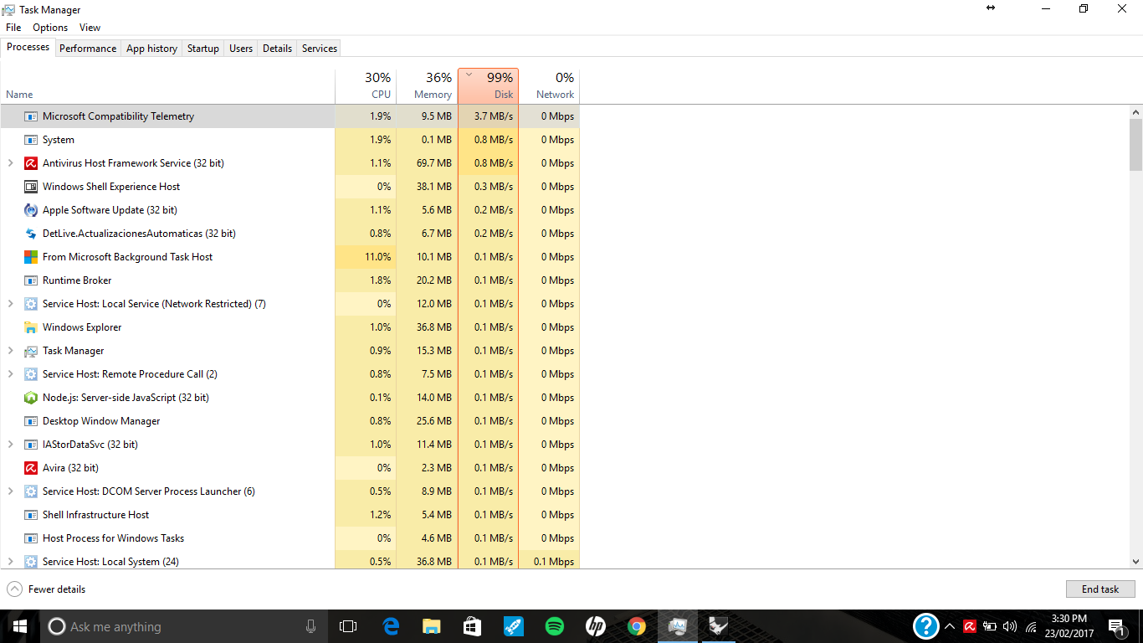This screenshot has height=643, width=1143.
Task: Switch to the Performance tab
Action: 88,49
